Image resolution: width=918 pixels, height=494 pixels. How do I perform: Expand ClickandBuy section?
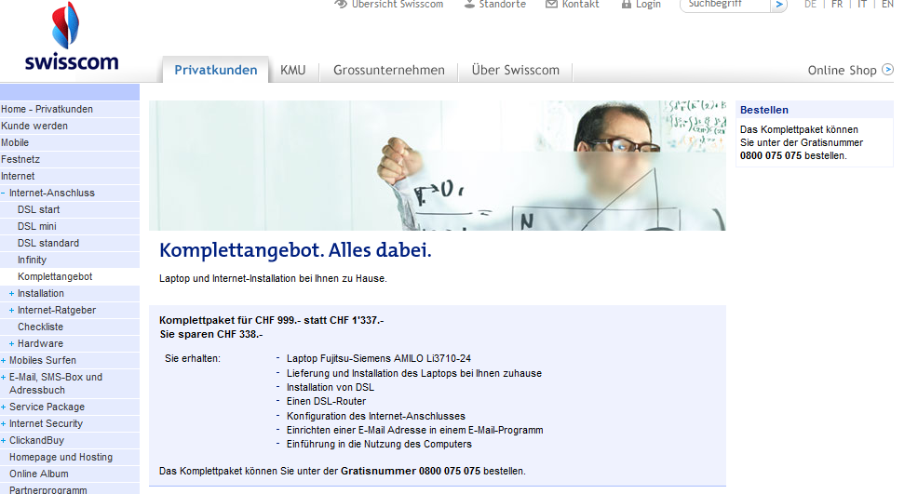4,440
